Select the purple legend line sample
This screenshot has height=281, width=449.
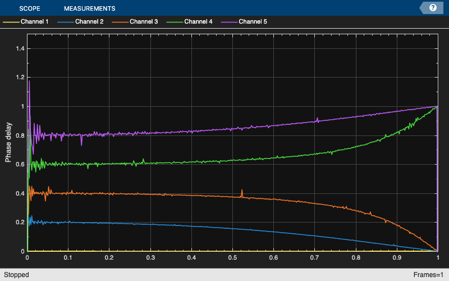(x=230, y=22)
